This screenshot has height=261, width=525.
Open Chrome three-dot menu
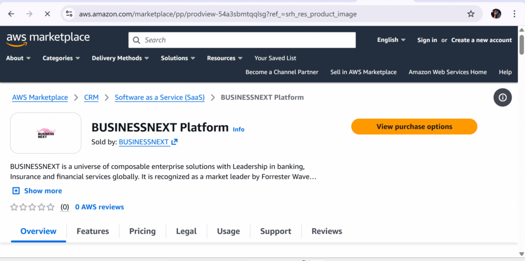(515, 14)
